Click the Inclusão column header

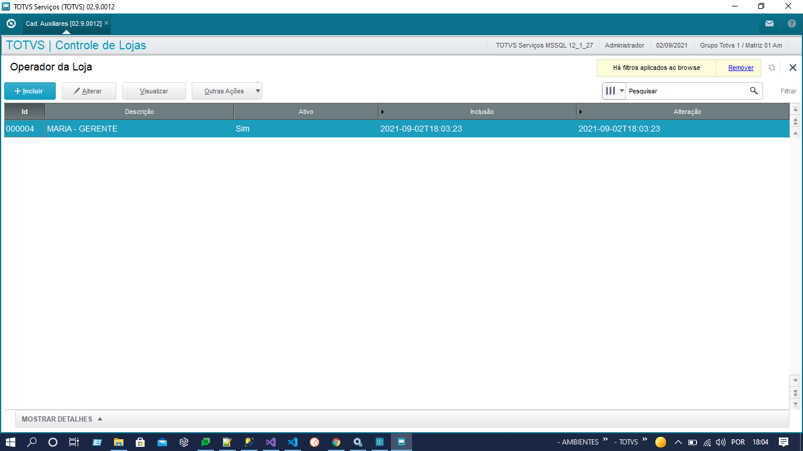477,112
